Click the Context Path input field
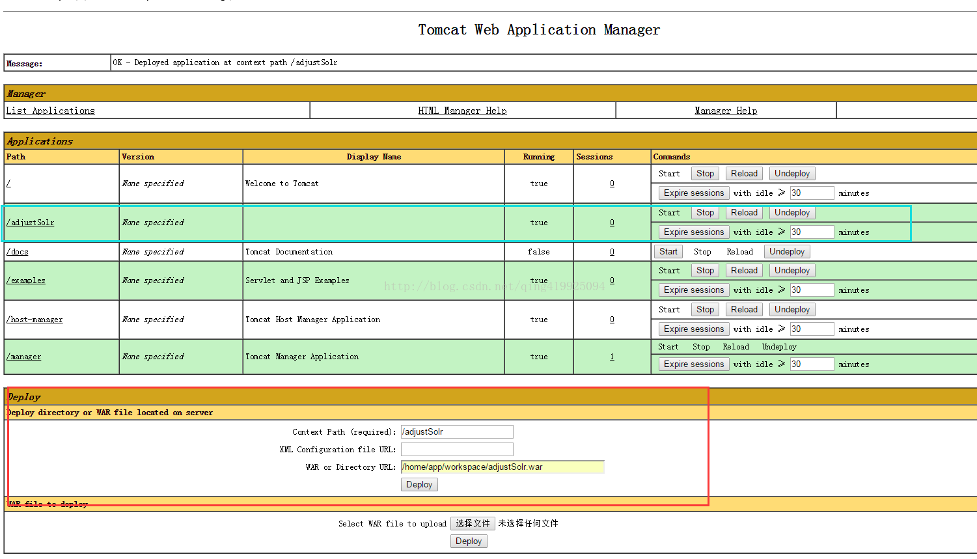This screenshot has width=977, height=559. [457, 432]
